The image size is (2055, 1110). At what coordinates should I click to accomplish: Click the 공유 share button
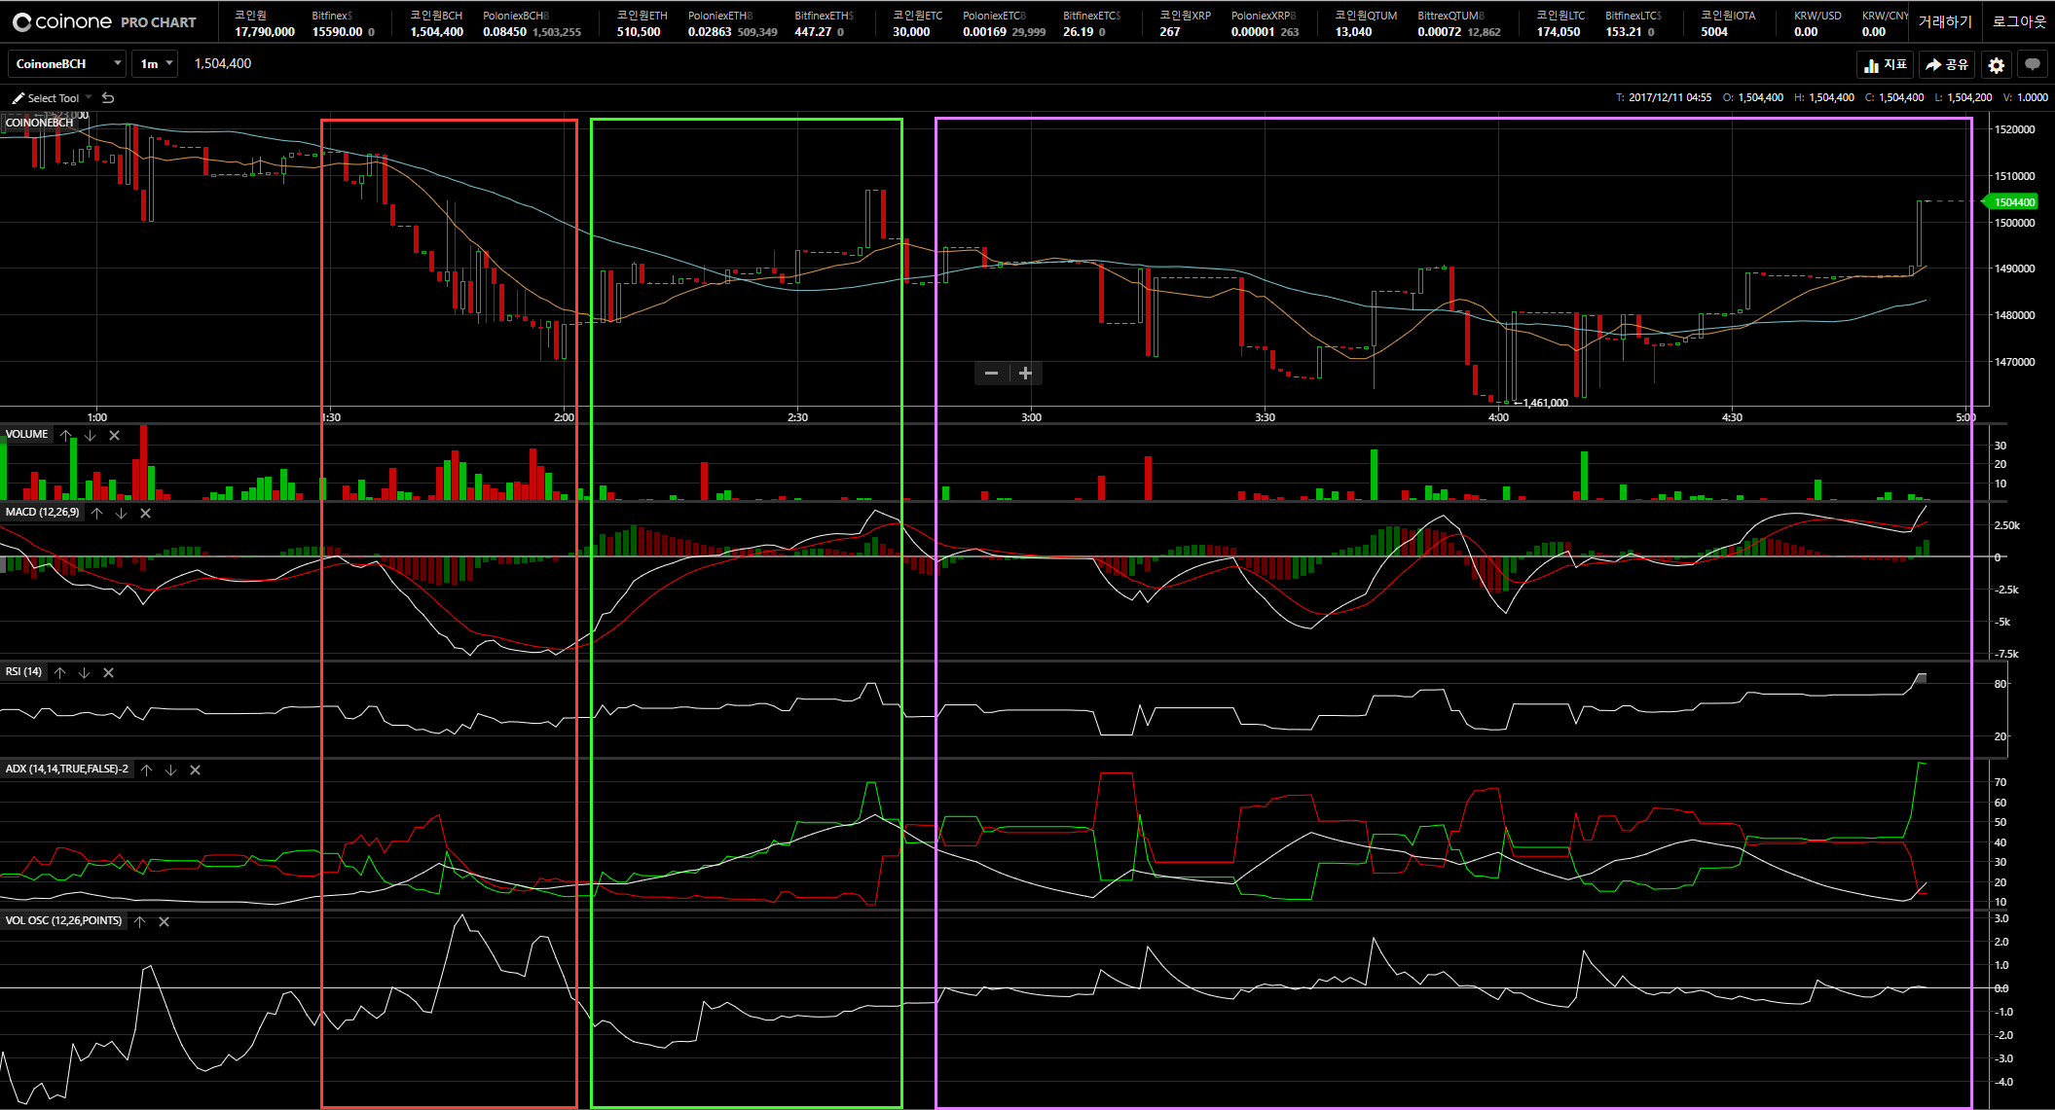[1948, 65]
